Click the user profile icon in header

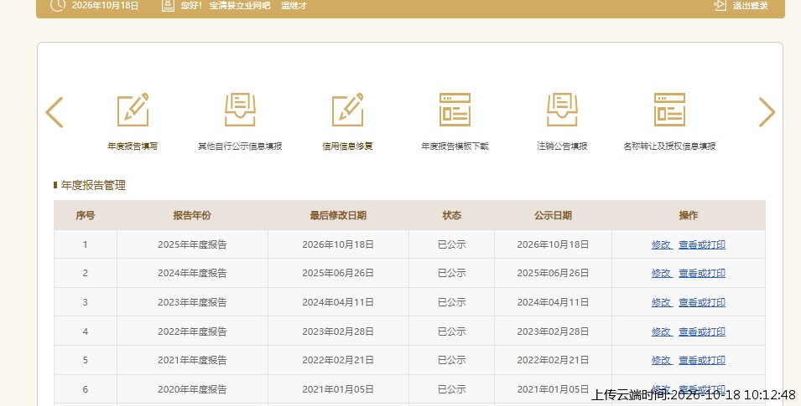(168, 6)
